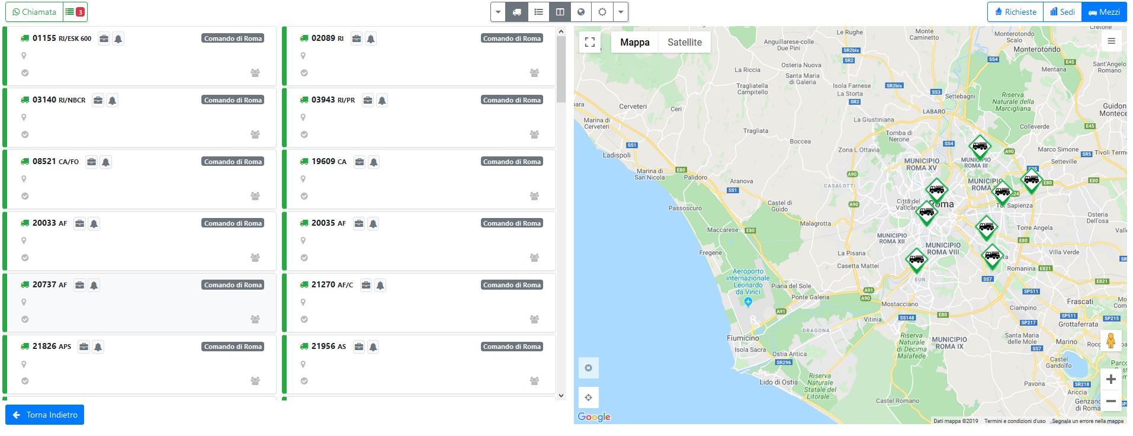Click bell icon for vehicle 20035
Screen dimensions: 1133x436
click(x=373, y=223)
